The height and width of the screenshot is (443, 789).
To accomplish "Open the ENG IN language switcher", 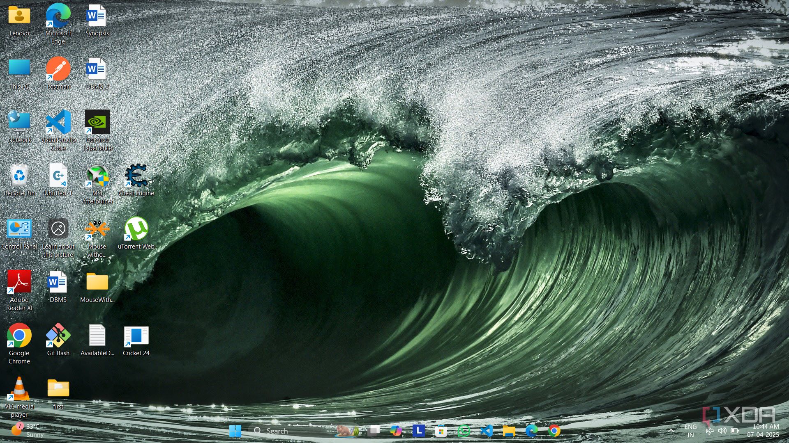I will (x=690, y=431).
